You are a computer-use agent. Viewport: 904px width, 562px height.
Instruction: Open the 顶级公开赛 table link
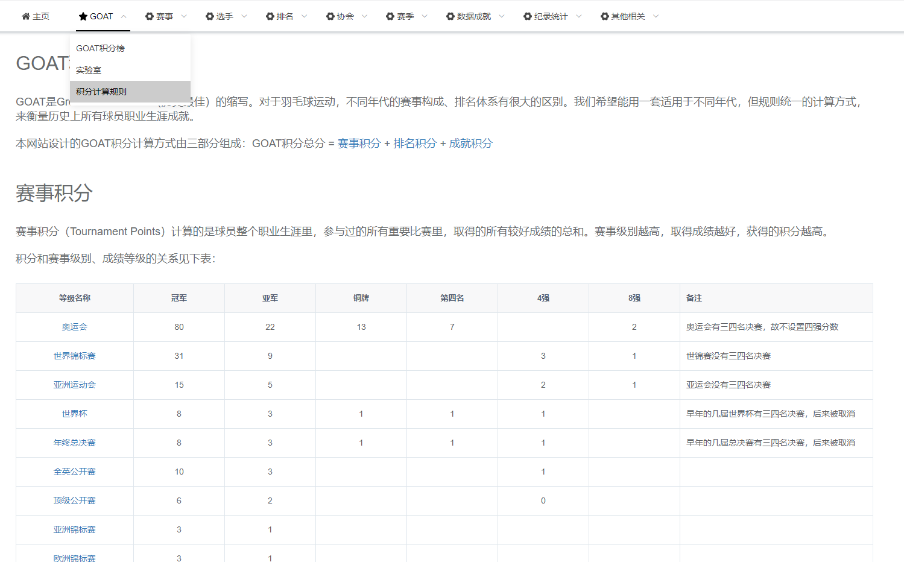pos(75,500)
